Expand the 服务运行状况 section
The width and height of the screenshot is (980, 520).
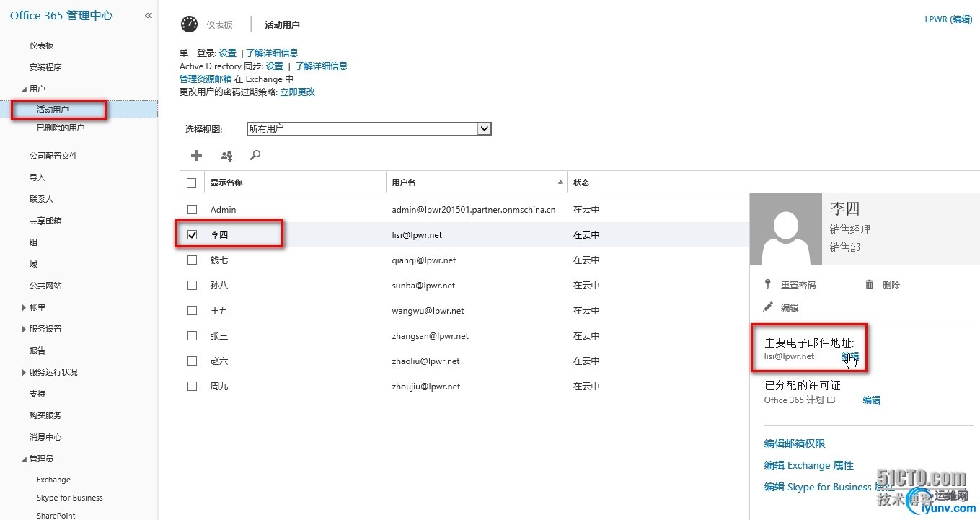[x=24, y=372]
